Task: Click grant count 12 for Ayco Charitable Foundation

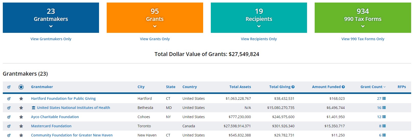Action: click(x=379, y=117)
